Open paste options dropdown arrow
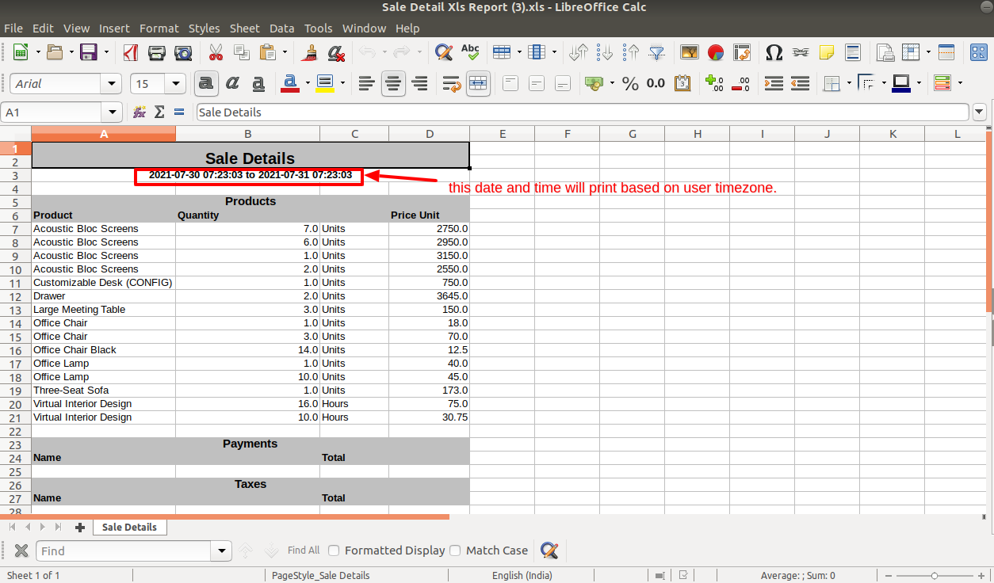 point(285,53)
